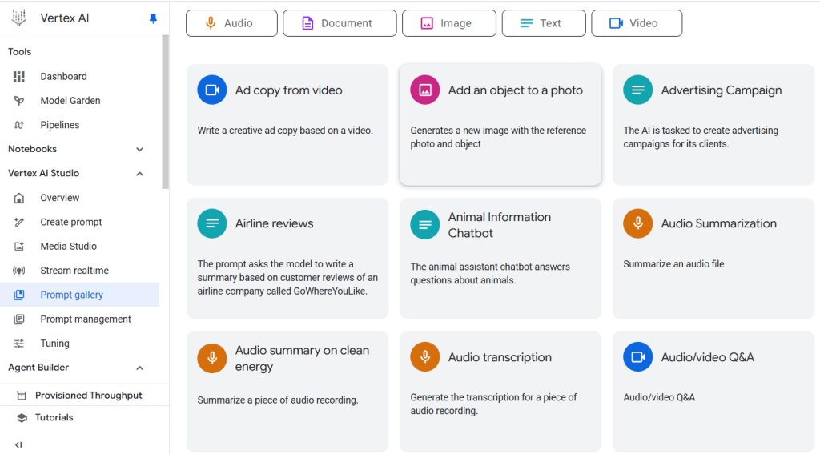Toggle the Video filter chip
Image resolution: width=820 pixels, height=454 pixels.
tap(637, 23)
